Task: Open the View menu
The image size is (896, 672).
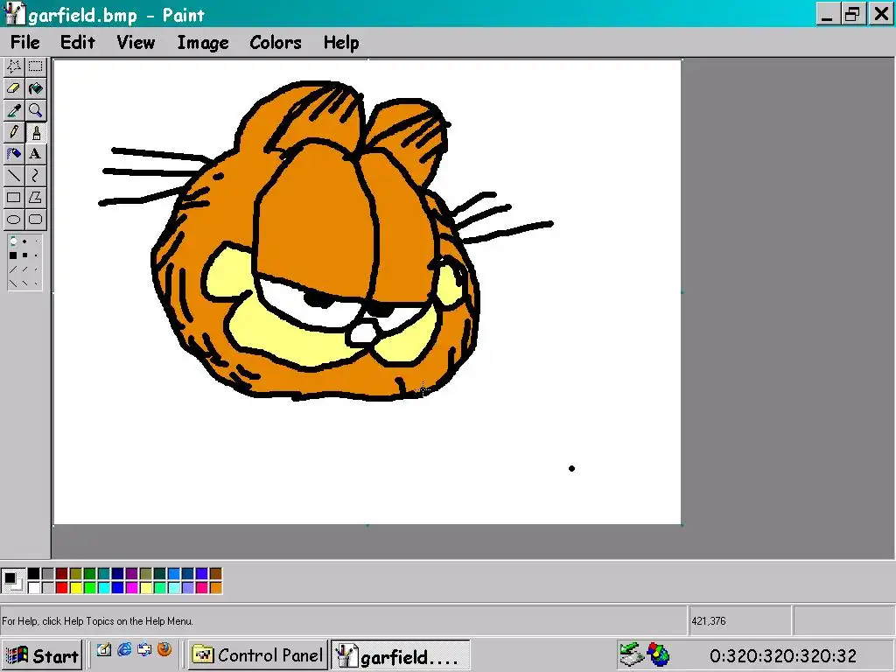Action: point(136,42)
